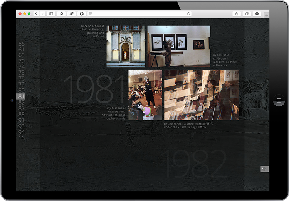Select the highlighted year 81 marker
289x201 pixels.
[21, 96]
